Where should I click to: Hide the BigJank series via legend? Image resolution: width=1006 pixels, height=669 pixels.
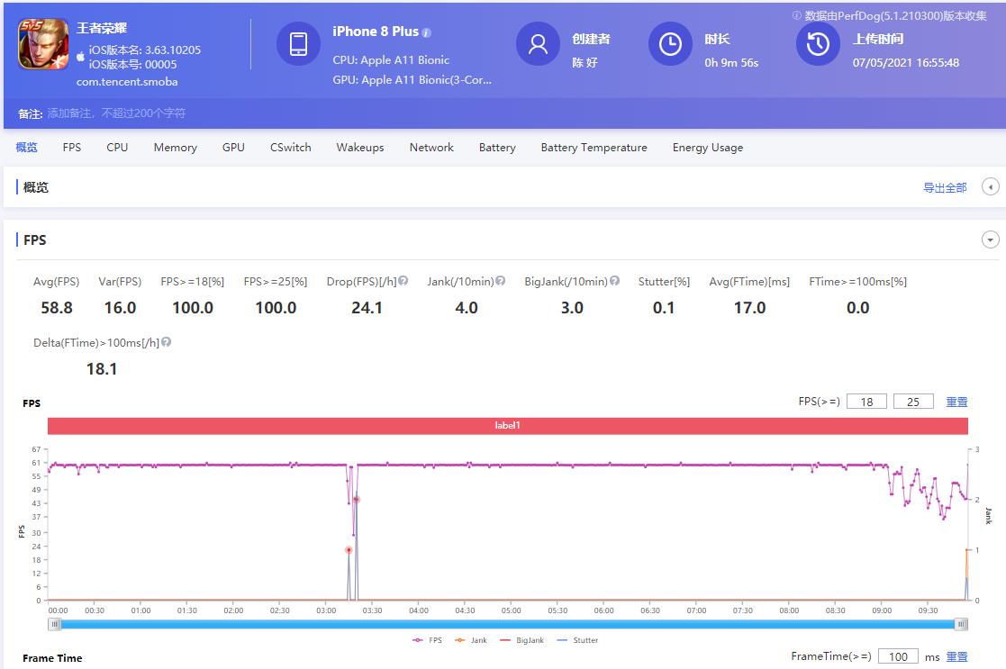(522, 640)
